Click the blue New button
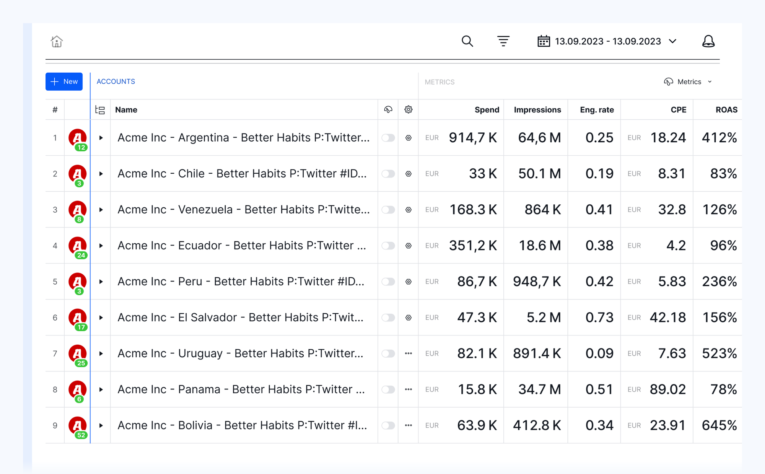The image size is (765, 474). coord(64,81)
